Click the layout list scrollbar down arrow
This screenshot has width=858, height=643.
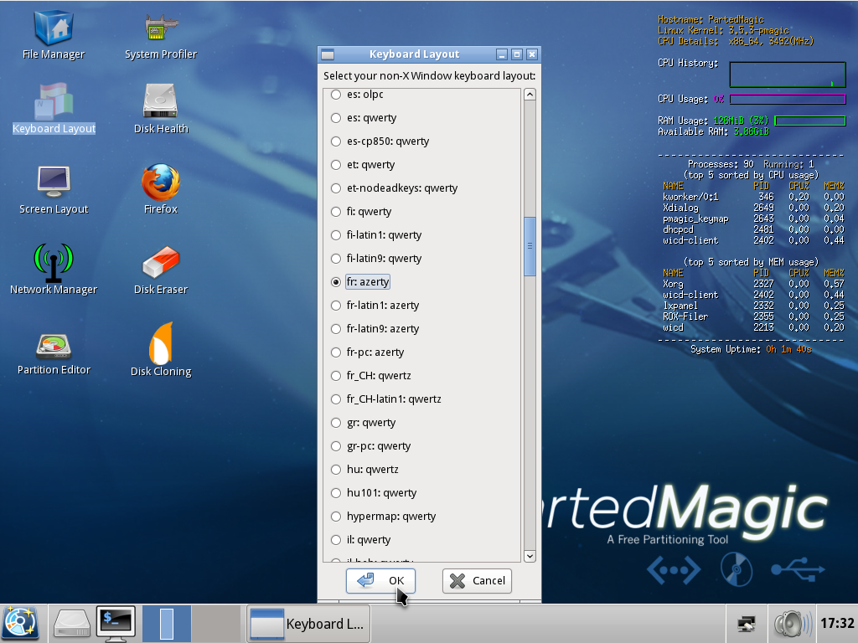pyautogui.click(x=530, y=556)
